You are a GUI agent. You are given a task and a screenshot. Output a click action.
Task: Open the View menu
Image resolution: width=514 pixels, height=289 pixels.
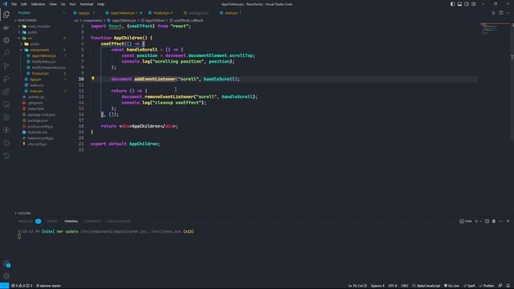[x=53, y=4]
